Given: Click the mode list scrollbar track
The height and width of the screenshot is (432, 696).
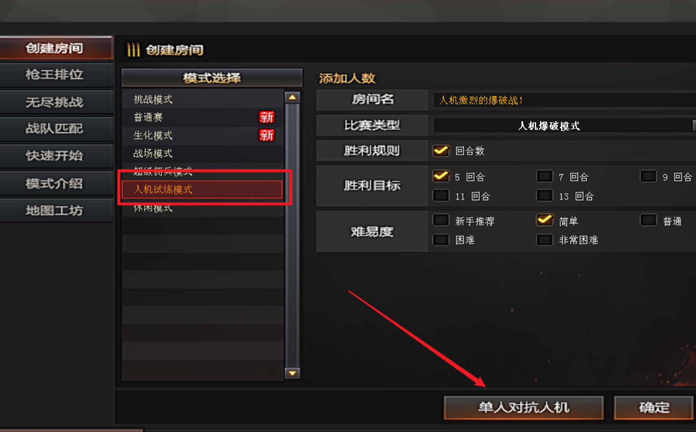Looking at the screenshot, I should (x=292, y=235).
